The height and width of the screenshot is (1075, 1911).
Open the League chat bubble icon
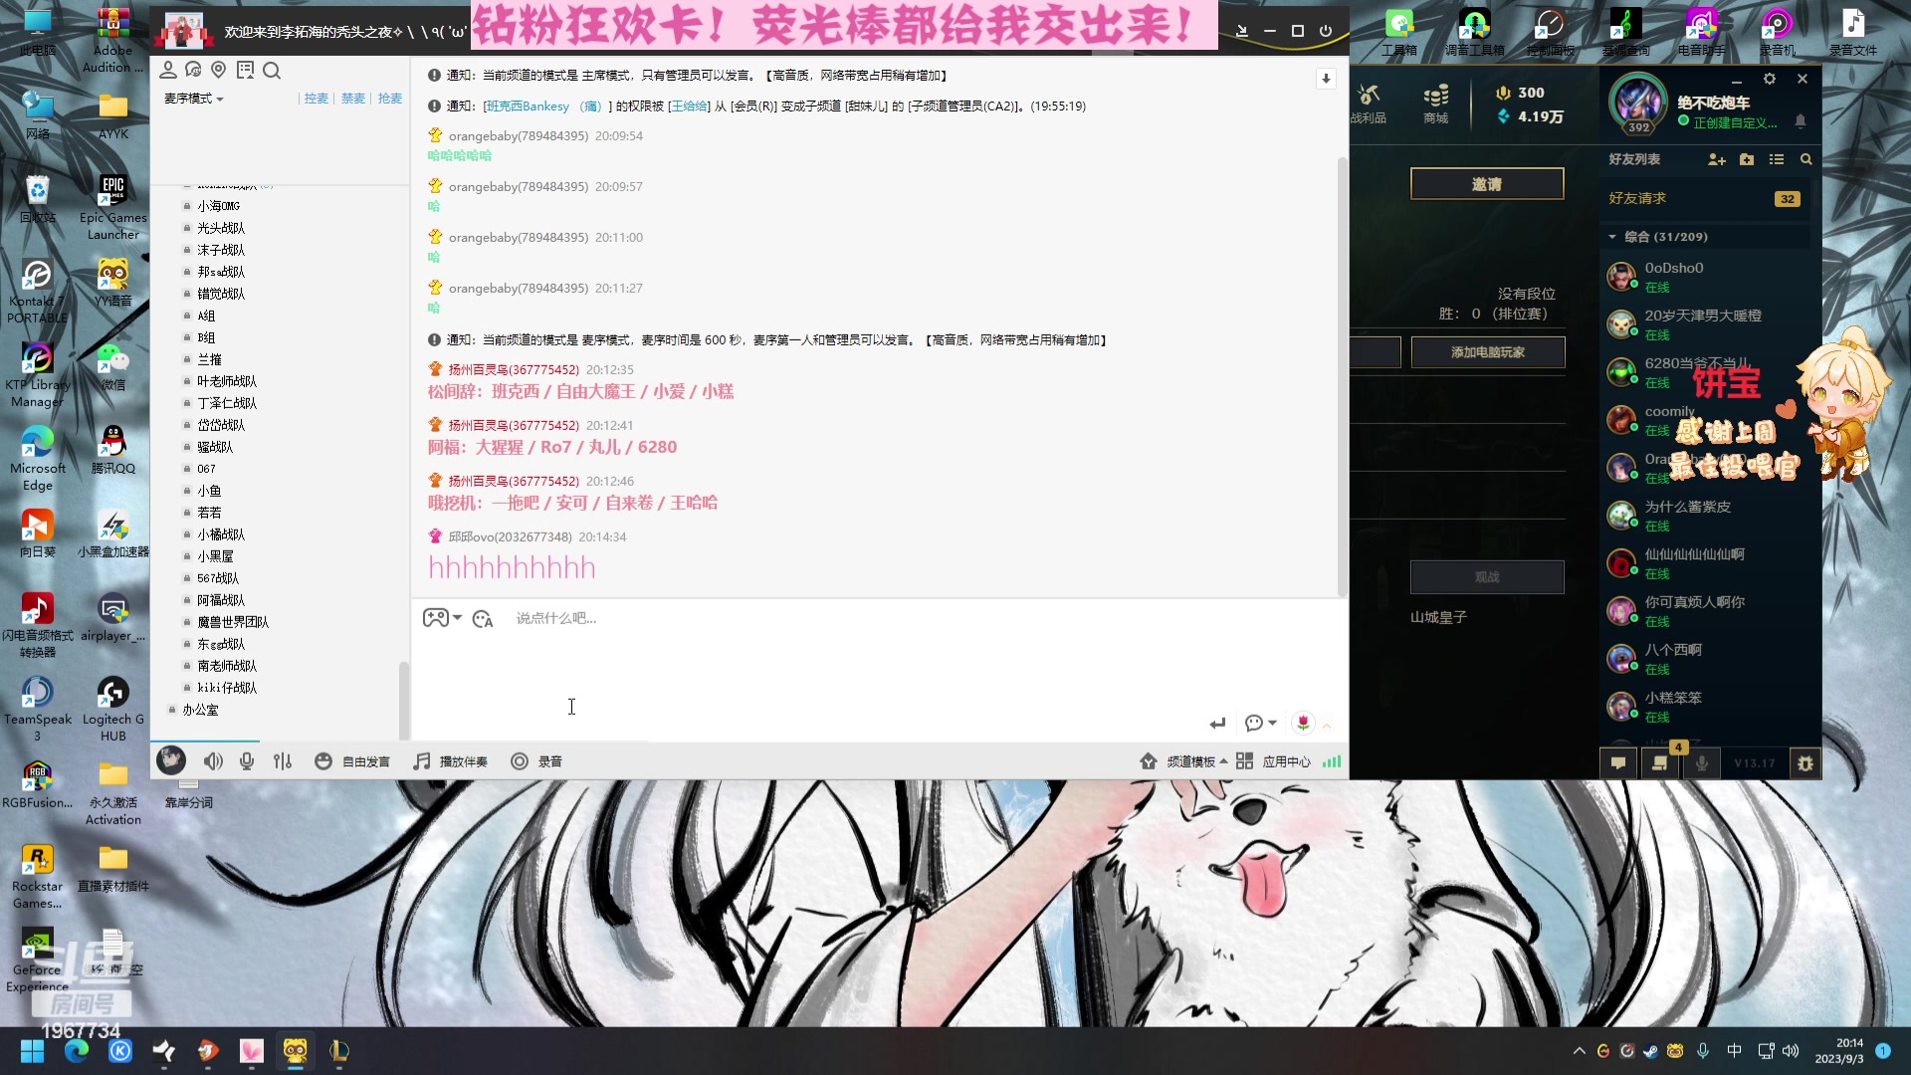(1618, 763)
